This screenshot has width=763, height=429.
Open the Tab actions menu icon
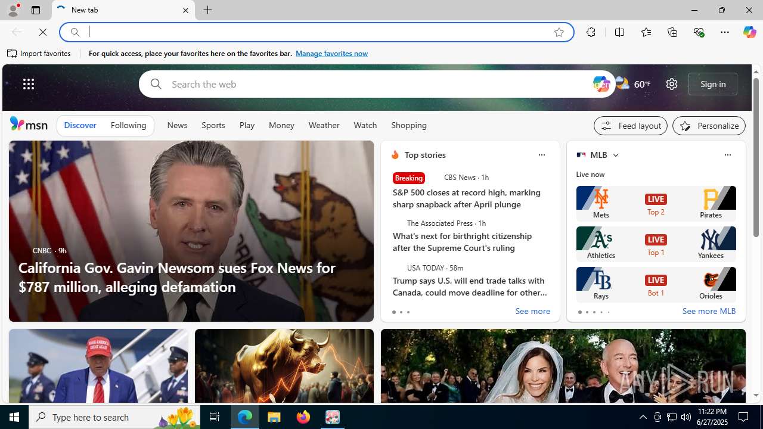(x=36, y=10)
